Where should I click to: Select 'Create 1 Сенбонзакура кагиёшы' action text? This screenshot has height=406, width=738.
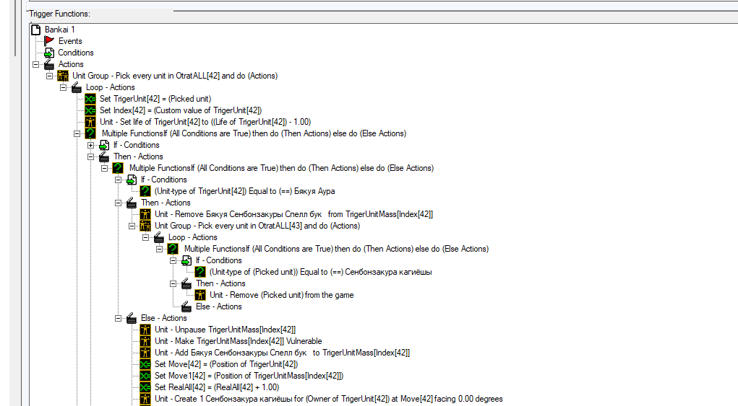(x=329, y=399)
